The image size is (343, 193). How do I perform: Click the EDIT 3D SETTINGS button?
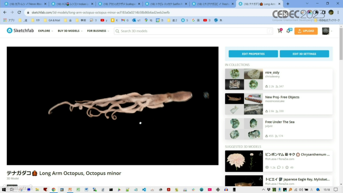(304, 54)
